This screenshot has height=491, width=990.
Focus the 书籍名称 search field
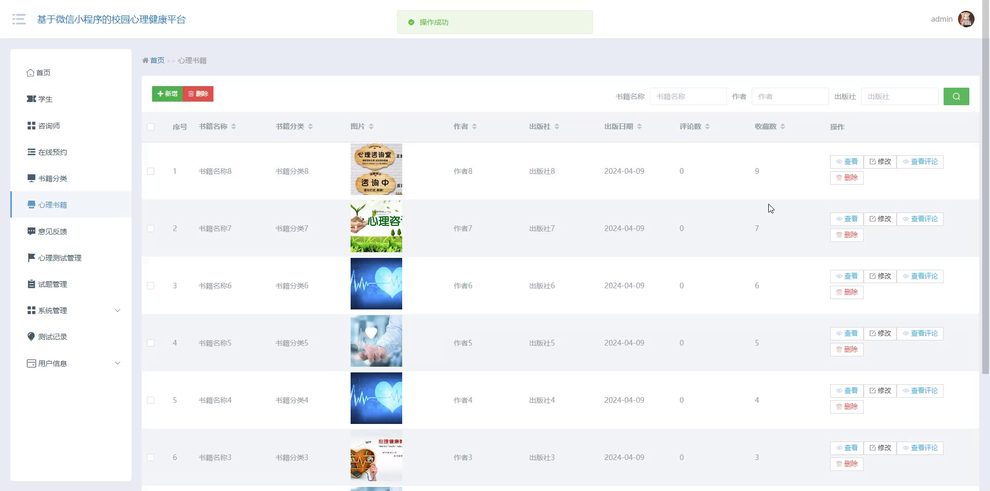click(688, 96)
